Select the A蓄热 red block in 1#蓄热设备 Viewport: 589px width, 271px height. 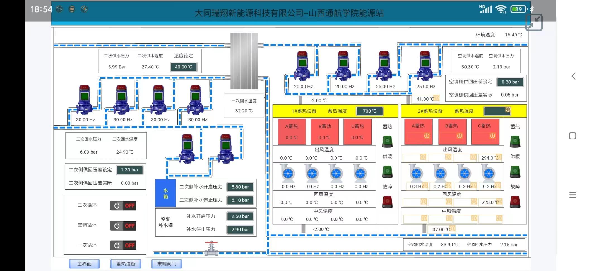pos(292,132)
